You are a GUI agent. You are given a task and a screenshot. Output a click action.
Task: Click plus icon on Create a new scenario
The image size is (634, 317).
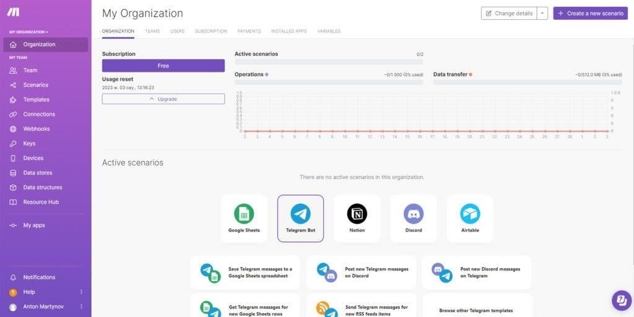tap(560, 14)
